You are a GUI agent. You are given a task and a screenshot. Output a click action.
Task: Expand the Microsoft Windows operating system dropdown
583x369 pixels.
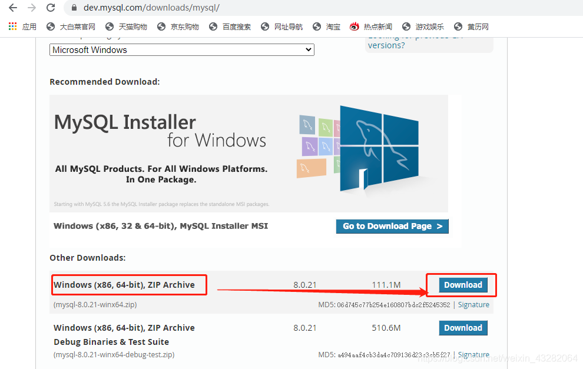(182, 50)
